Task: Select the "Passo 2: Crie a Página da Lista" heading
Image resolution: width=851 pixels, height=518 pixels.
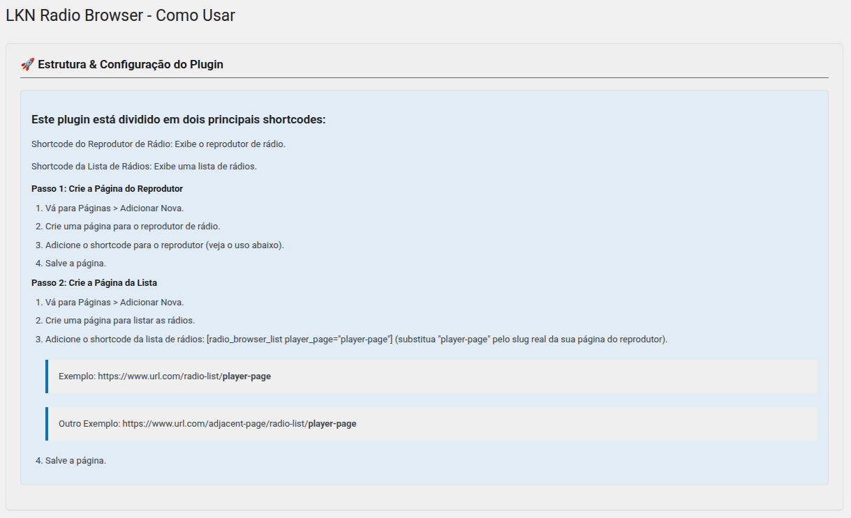Action: tap(94, 283)
